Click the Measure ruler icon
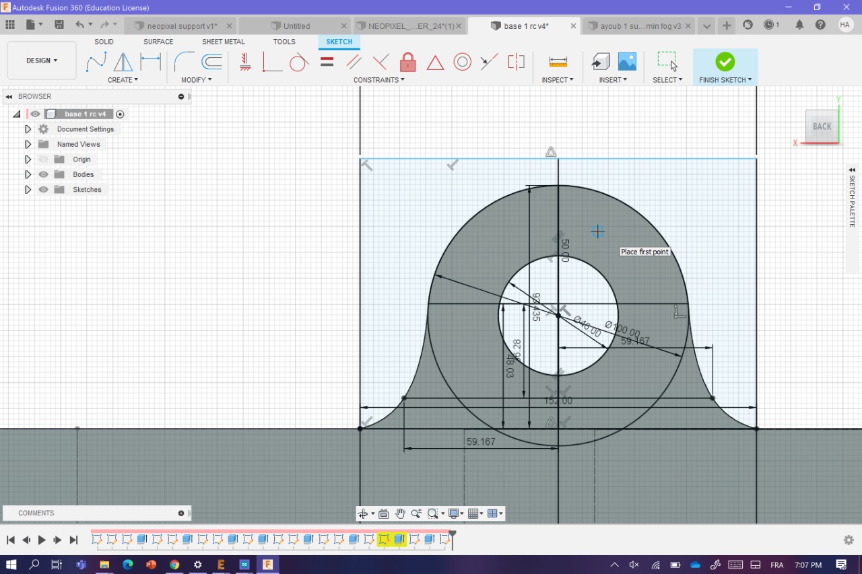This screenshot has width=862, height=574. point(558,62)
